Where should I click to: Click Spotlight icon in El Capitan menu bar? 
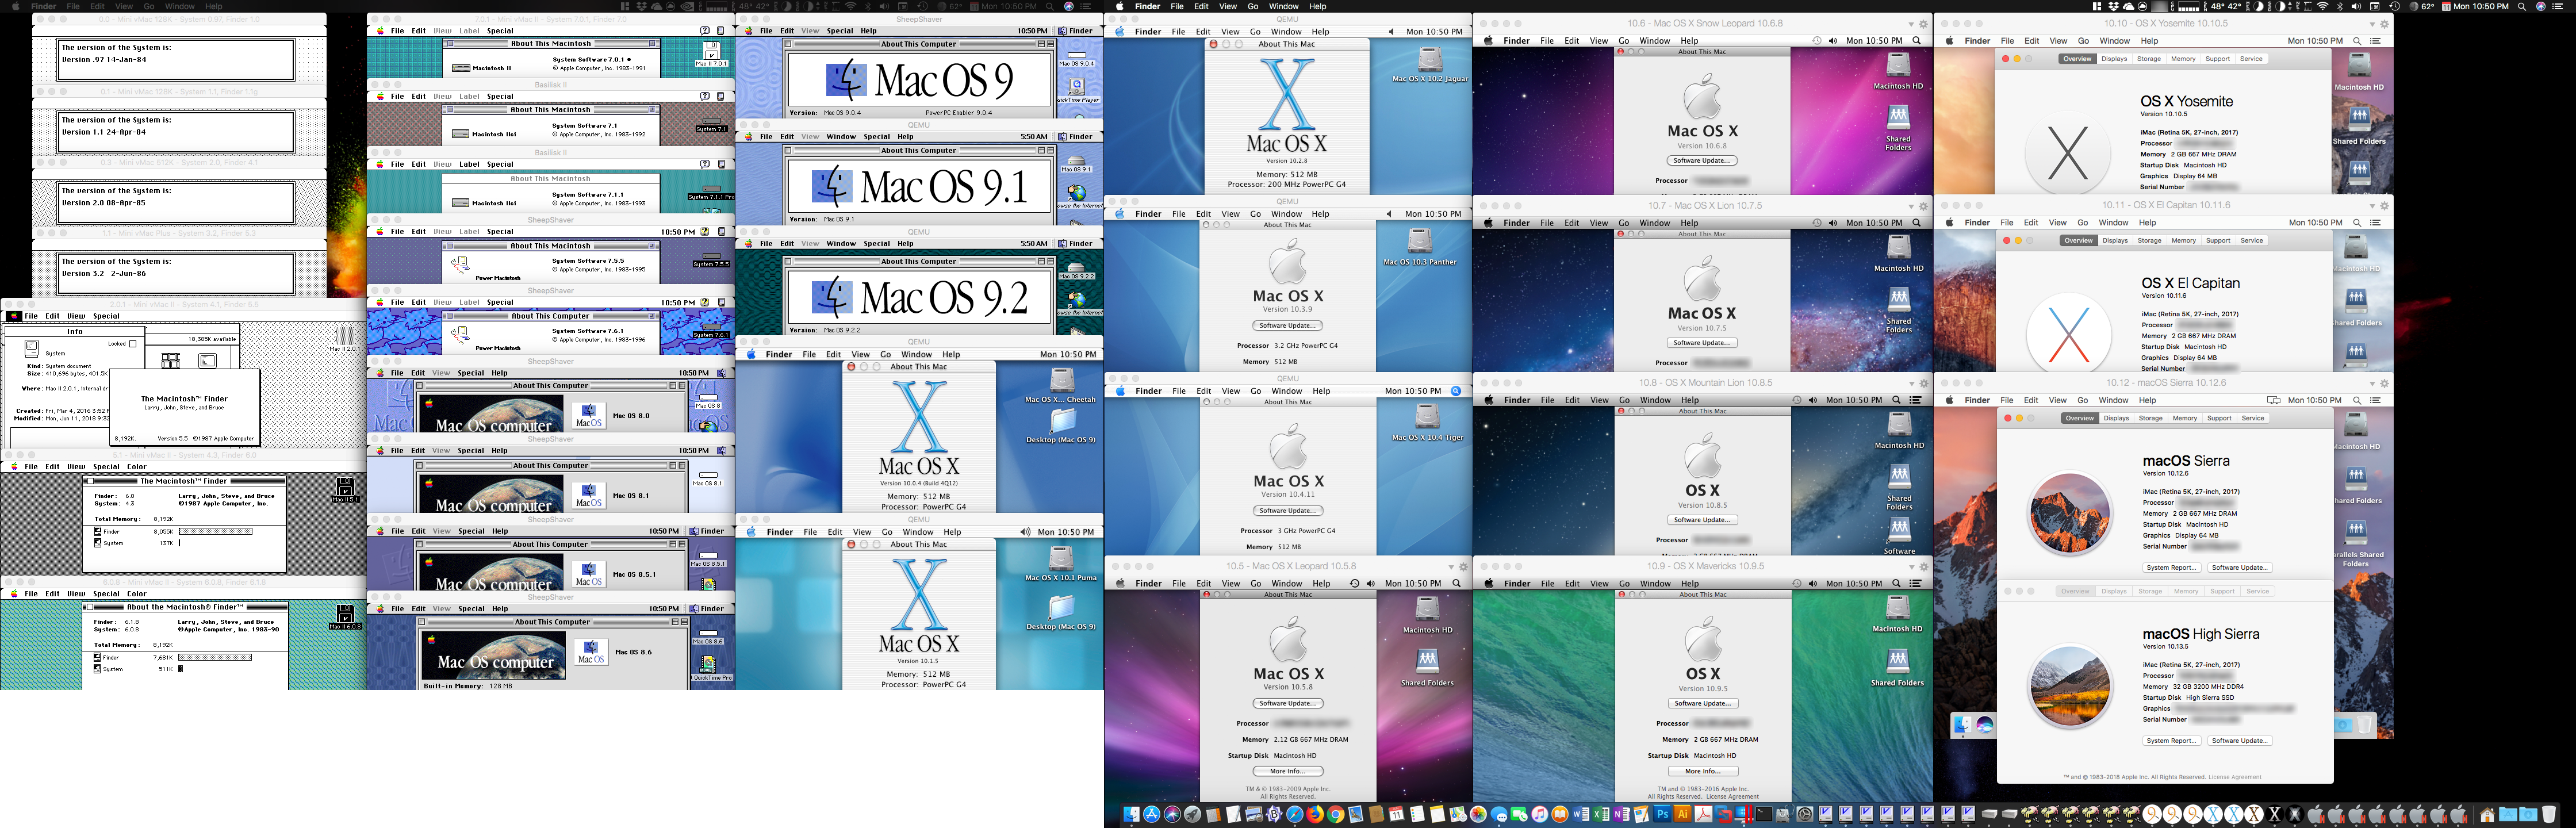[2357, 223]
